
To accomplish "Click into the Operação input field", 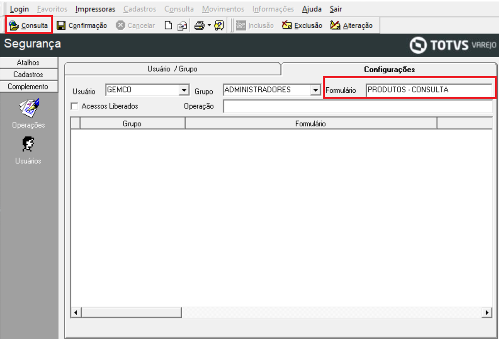I will [358, 106].
